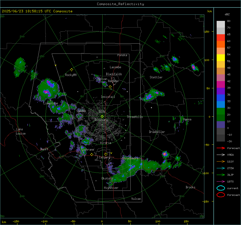Click the Vulcan label on the map
Screen dimensions: 241x225
click(136, 199)
